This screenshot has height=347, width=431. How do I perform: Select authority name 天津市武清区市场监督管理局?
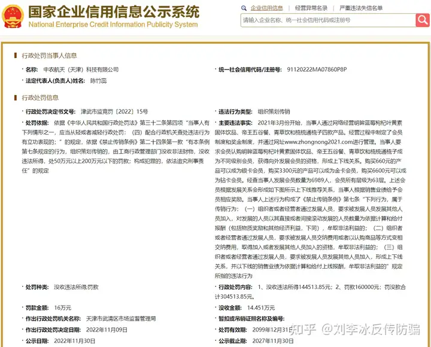click(121, 319)
